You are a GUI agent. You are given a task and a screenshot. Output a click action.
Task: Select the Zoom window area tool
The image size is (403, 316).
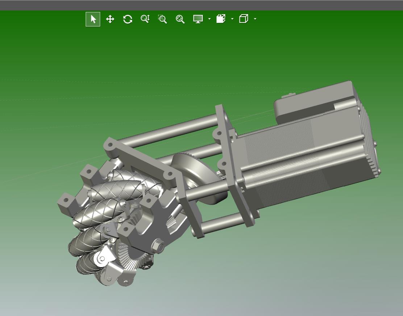click(x=162, y=19)
